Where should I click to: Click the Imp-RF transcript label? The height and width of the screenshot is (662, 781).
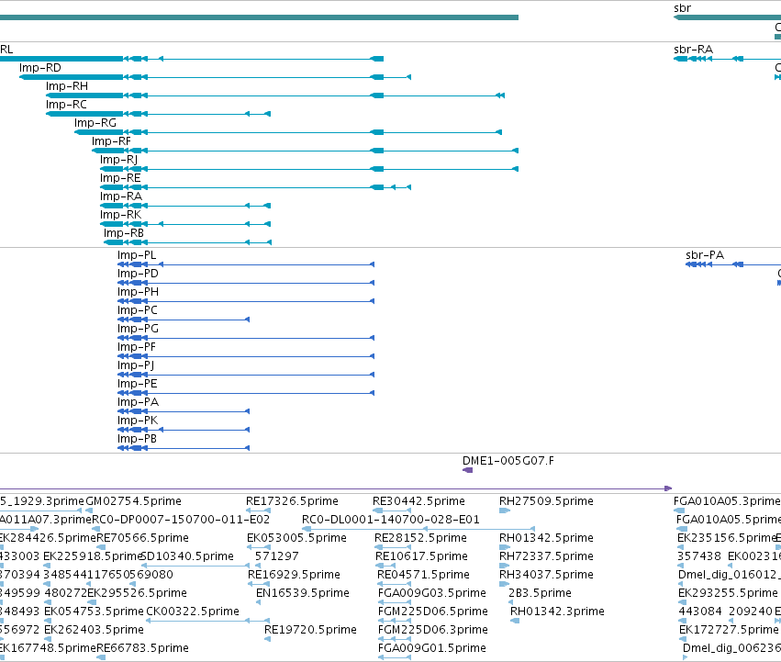pyautogui.click(x=111, y=141)
